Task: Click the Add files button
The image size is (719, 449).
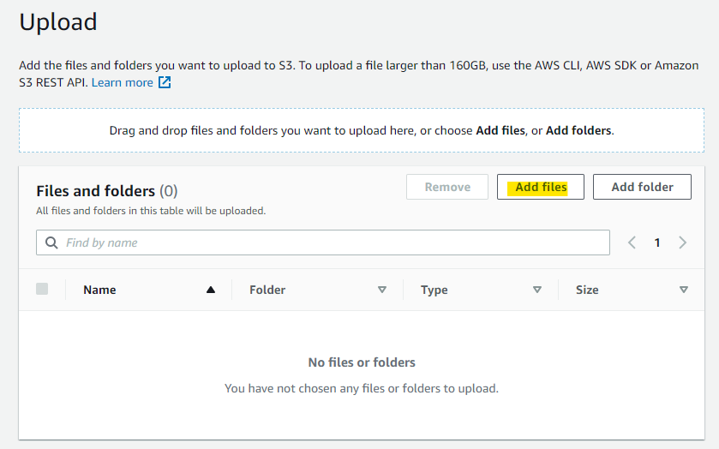Action: 541,187
